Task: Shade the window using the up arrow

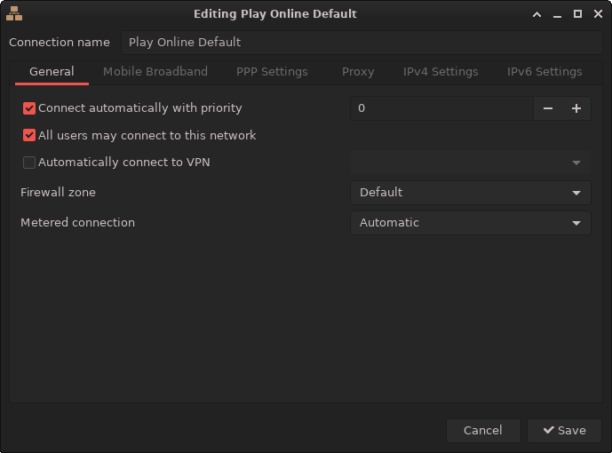Action: point(536,14)
